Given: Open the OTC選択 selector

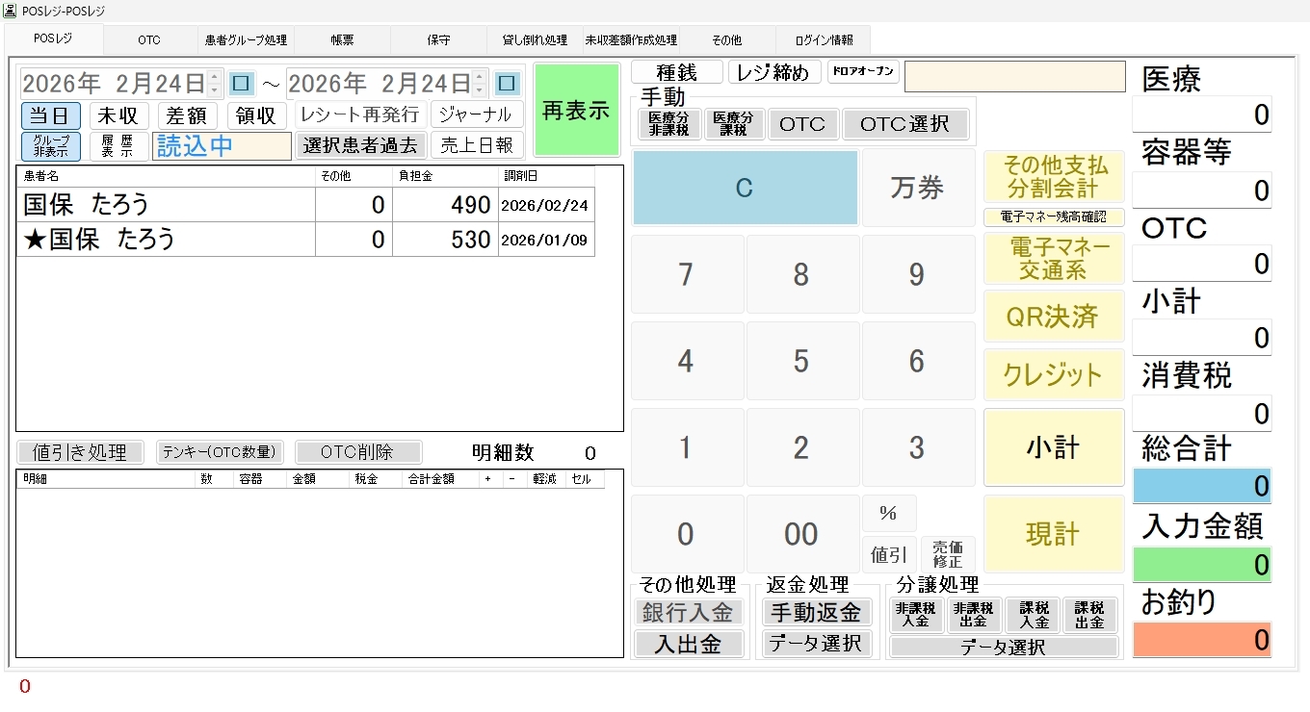Looking at the screenshot, I should (904, 124).
